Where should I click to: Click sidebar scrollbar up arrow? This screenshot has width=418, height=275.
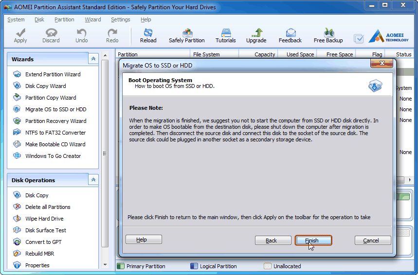click(x=105, y=55)
